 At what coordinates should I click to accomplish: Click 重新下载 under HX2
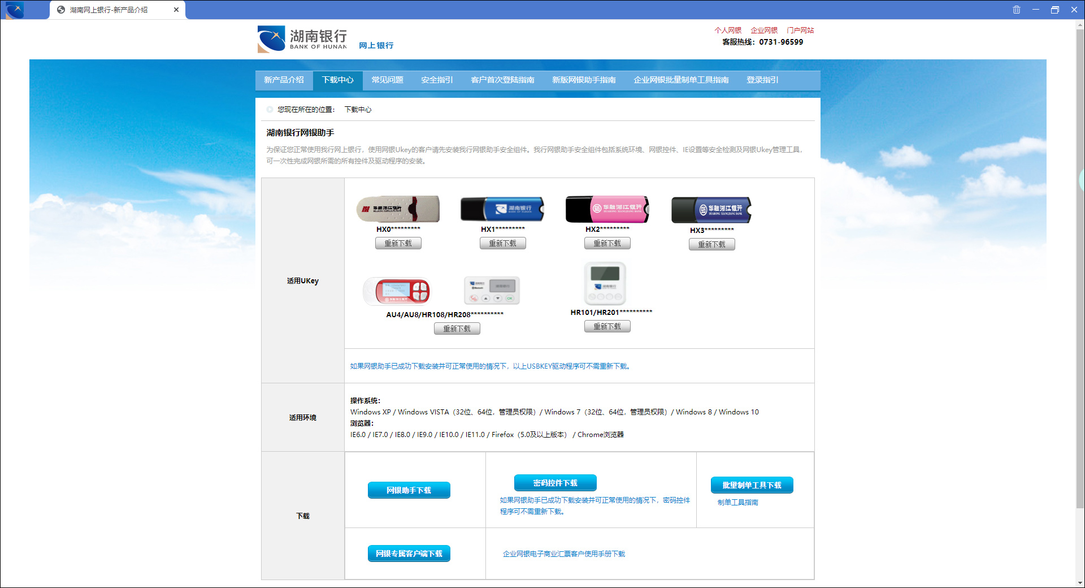tap(607, 243)
